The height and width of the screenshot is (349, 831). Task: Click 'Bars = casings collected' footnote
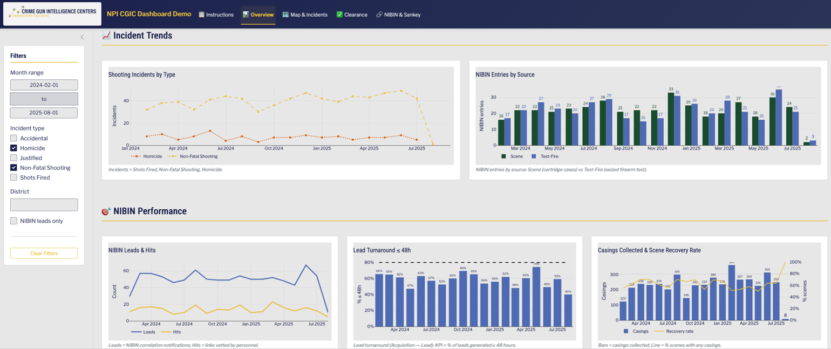pos(659,345)
